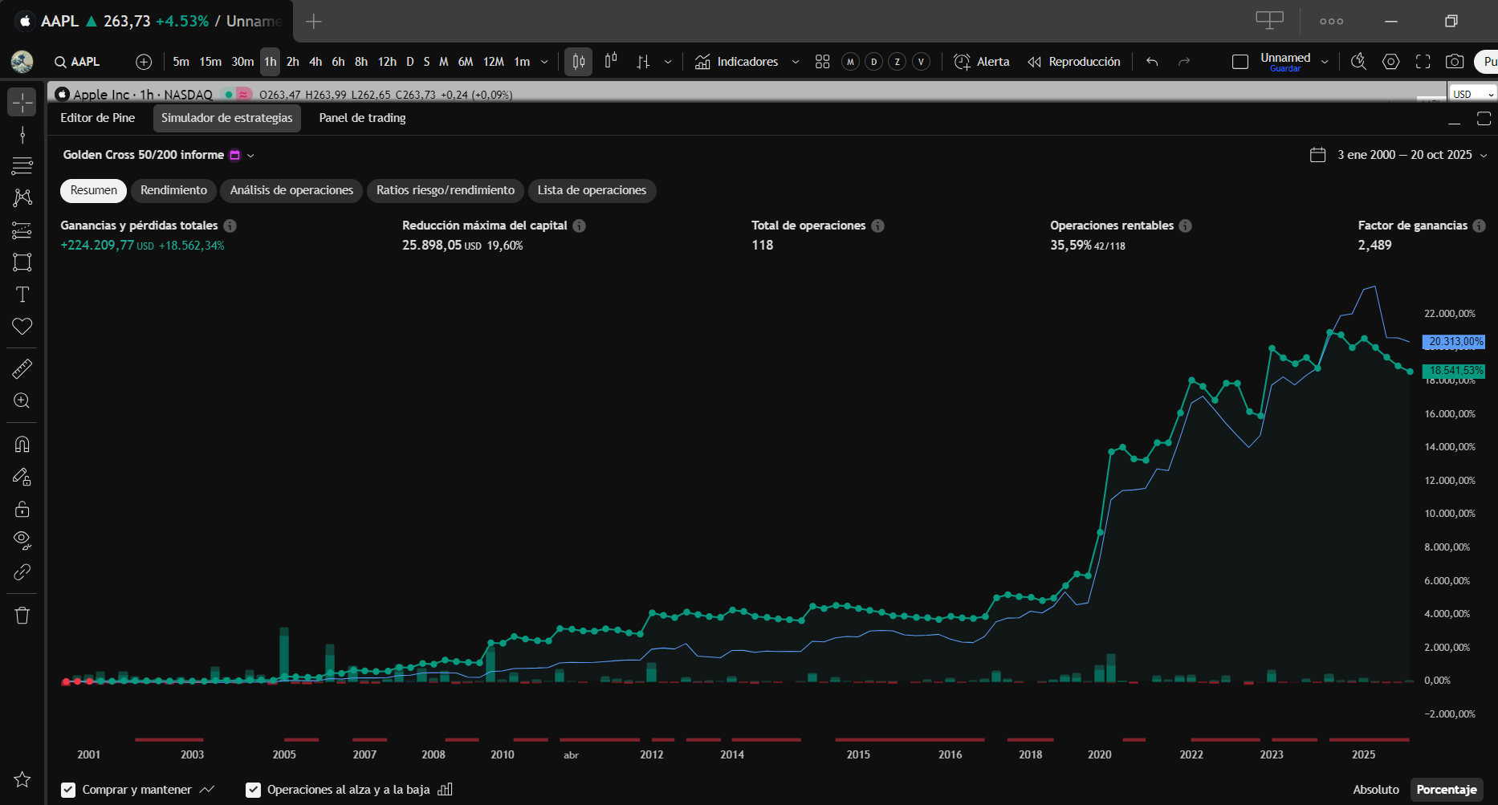Uncheck the Comprar y mantener checkbox
Viewport: 1498px width, 805px height.
tap(68, 790)
